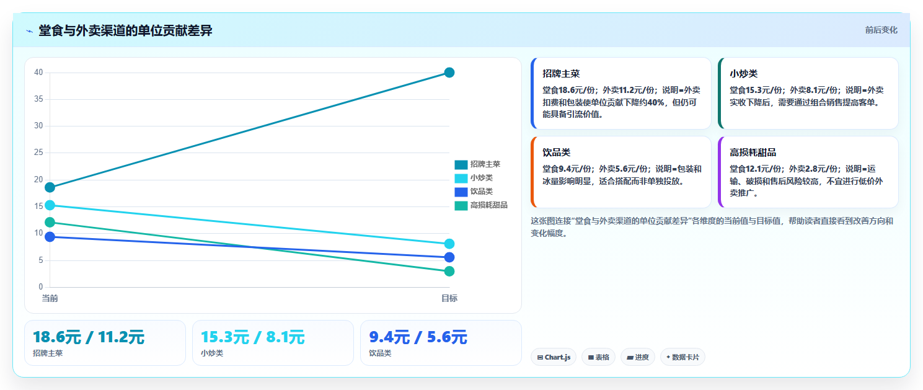
Task: Toggle 高损耗甜品 legend color box
Action: pyautogui.click(x=461, y=205)
